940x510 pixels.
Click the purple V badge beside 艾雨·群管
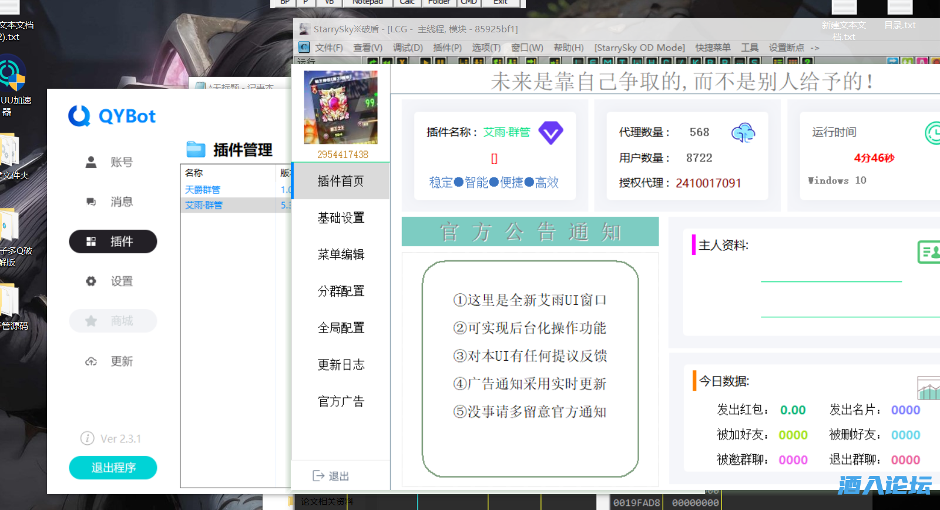coord(550,133)
